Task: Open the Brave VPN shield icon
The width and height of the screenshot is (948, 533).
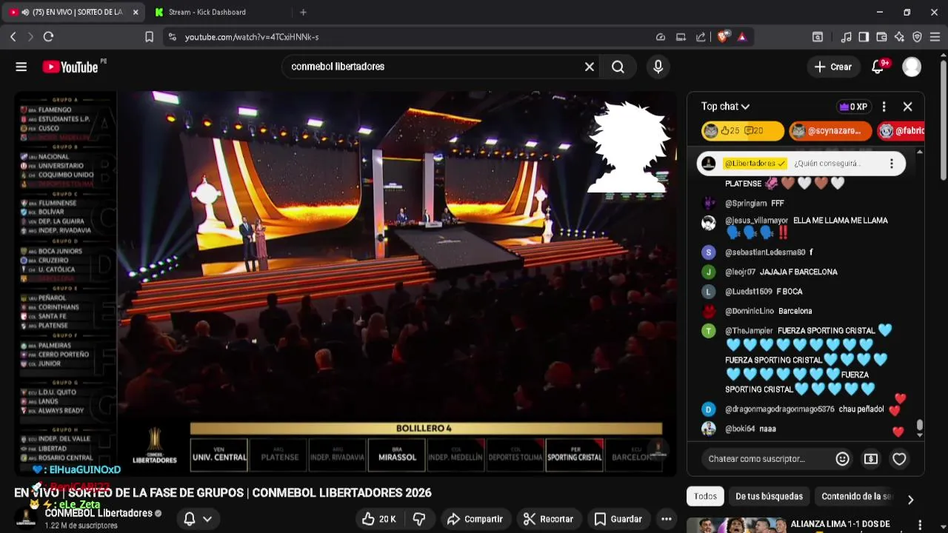Action: [x=917, y=36]
